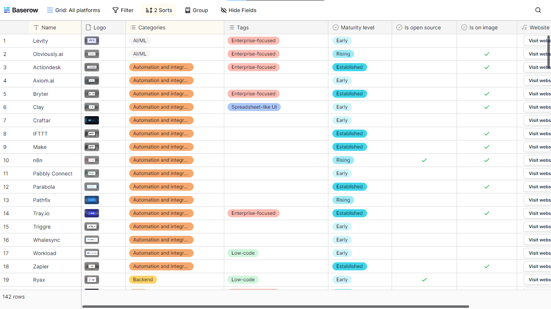Open n8n logo thumbnail

(92, 160)
